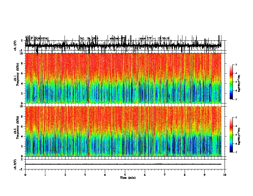Click the '4' tick on the time axis
This screenshot has width=253, height=196.
point(105,175)
